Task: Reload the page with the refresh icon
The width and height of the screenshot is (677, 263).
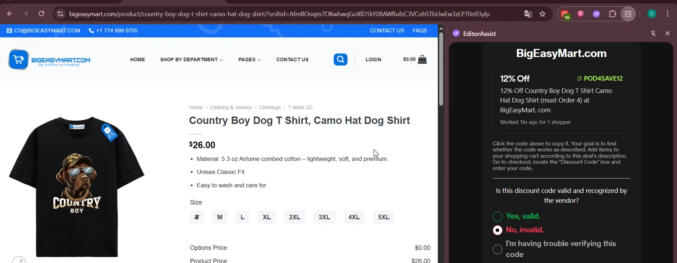Action: coord(42,14)
